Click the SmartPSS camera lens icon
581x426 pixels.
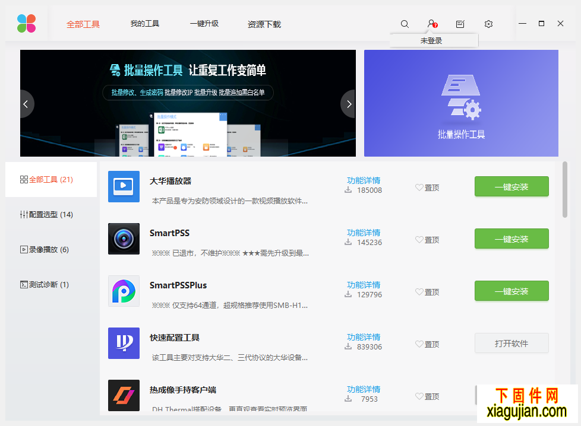coord(124,239)
